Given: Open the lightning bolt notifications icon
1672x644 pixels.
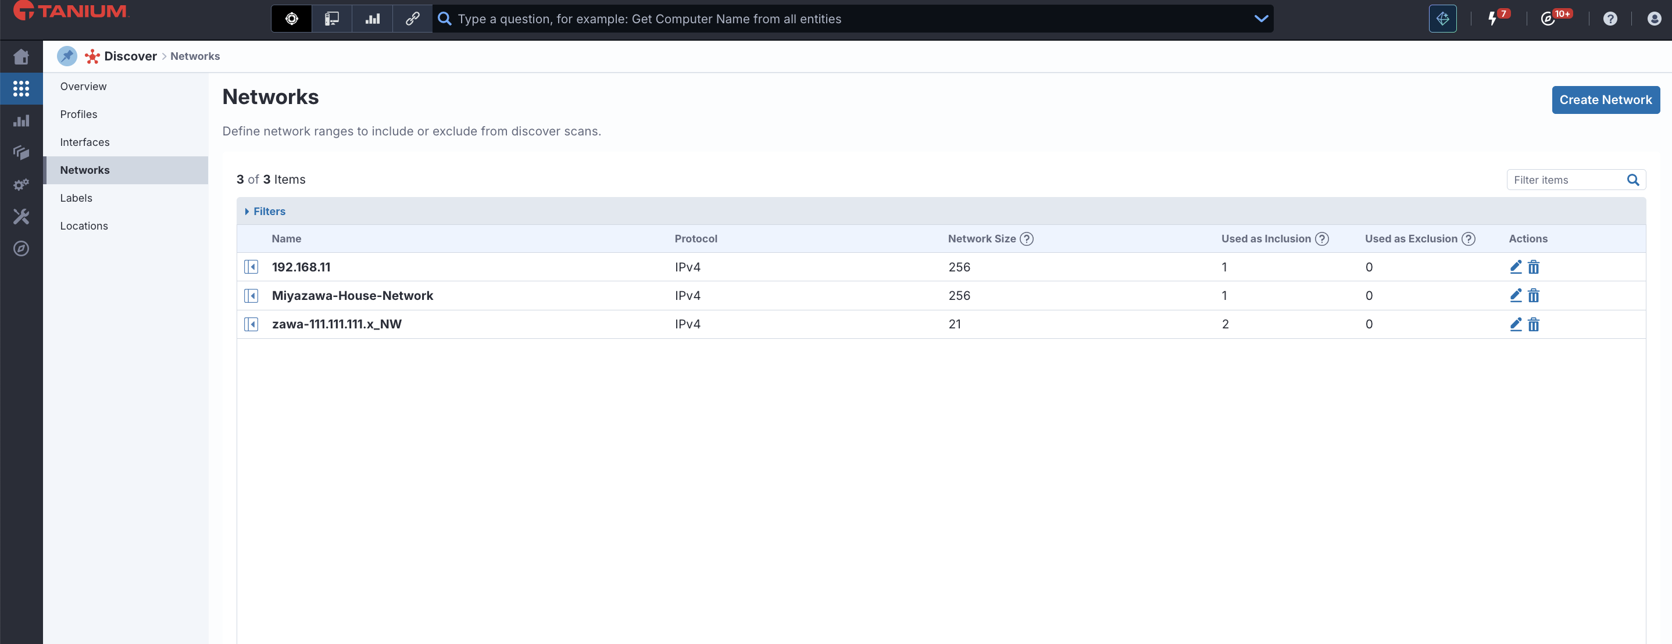Looking at the screenshot, I should [x=1492, y=19].
